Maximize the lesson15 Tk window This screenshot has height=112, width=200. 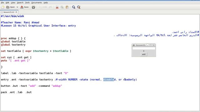(151, 45)
